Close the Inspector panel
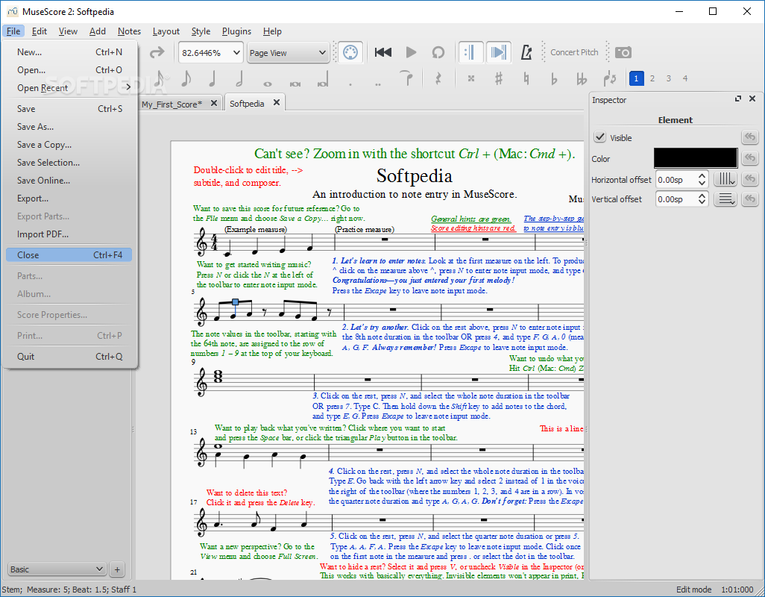765x597 pixels. 752,99
